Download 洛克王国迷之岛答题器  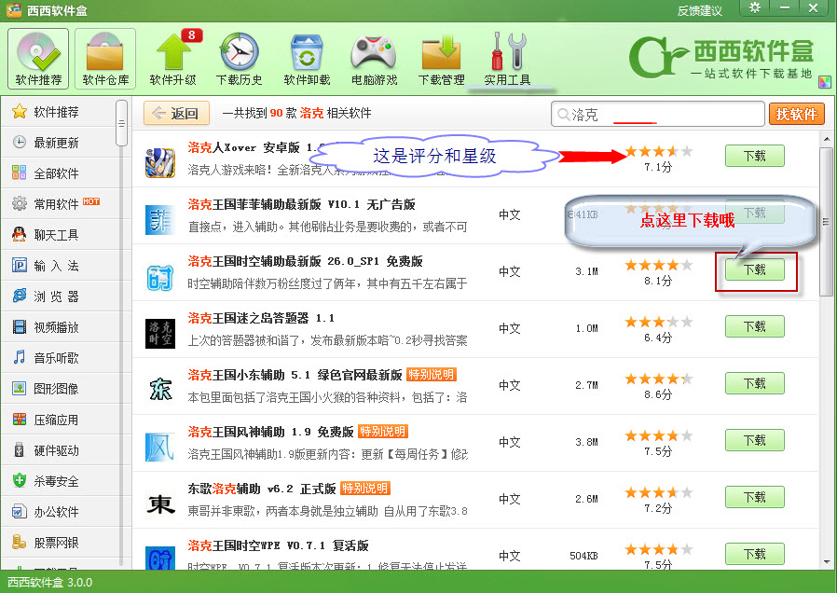(755, 326)
